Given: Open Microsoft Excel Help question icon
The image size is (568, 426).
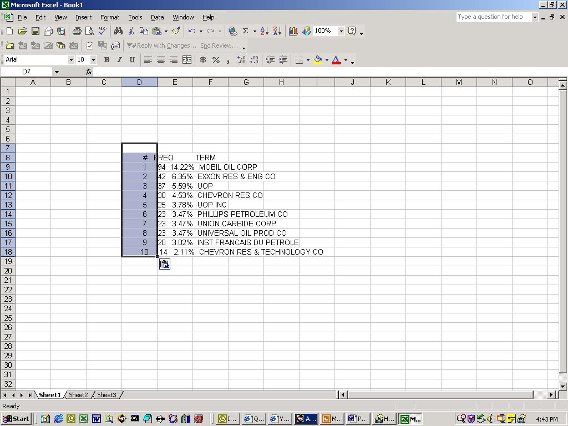Looking at the screenshot, I should coord(352,31).
